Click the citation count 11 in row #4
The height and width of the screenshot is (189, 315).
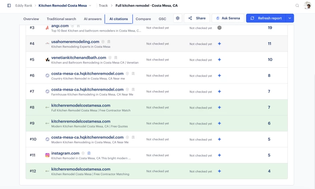[269, 44]
